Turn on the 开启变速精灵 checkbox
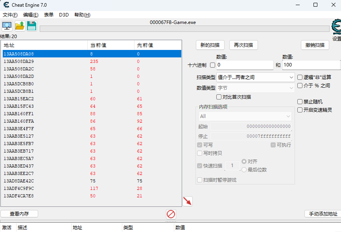 click(x=300, y=110)
